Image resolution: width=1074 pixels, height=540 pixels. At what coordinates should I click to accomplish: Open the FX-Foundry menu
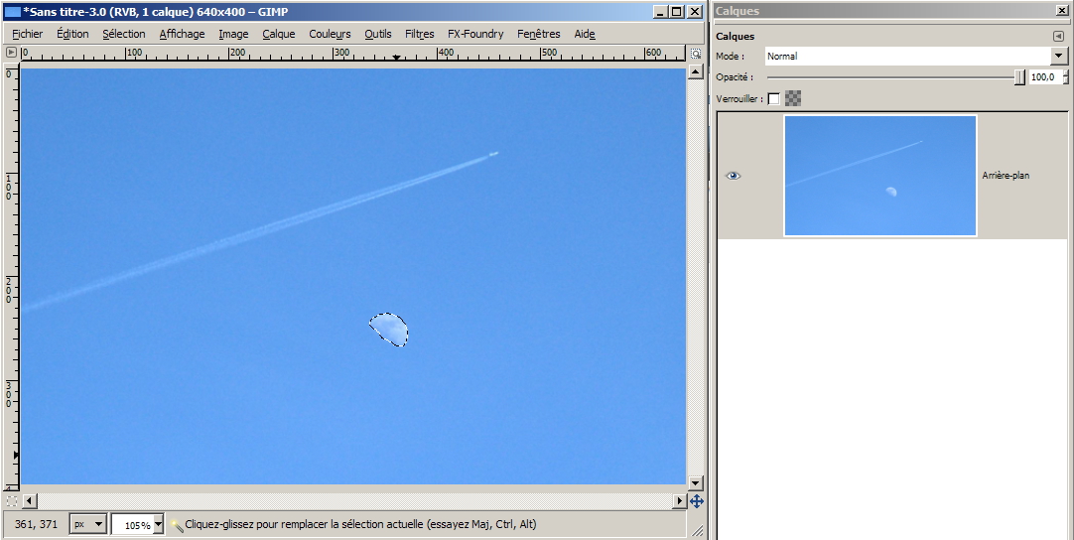tap(474, 34)
